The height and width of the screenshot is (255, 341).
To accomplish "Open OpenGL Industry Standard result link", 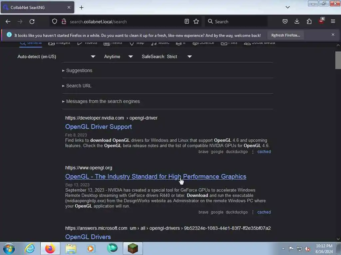I will click(x=156, y=177).
